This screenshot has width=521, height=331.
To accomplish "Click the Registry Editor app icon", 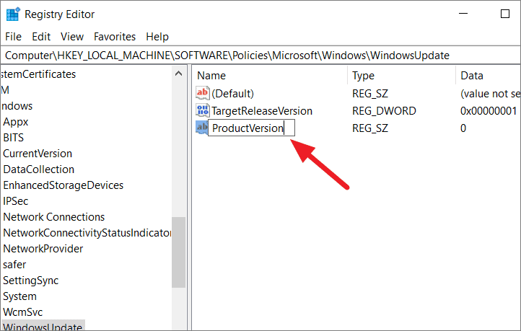I will click(x=13, y=14).
